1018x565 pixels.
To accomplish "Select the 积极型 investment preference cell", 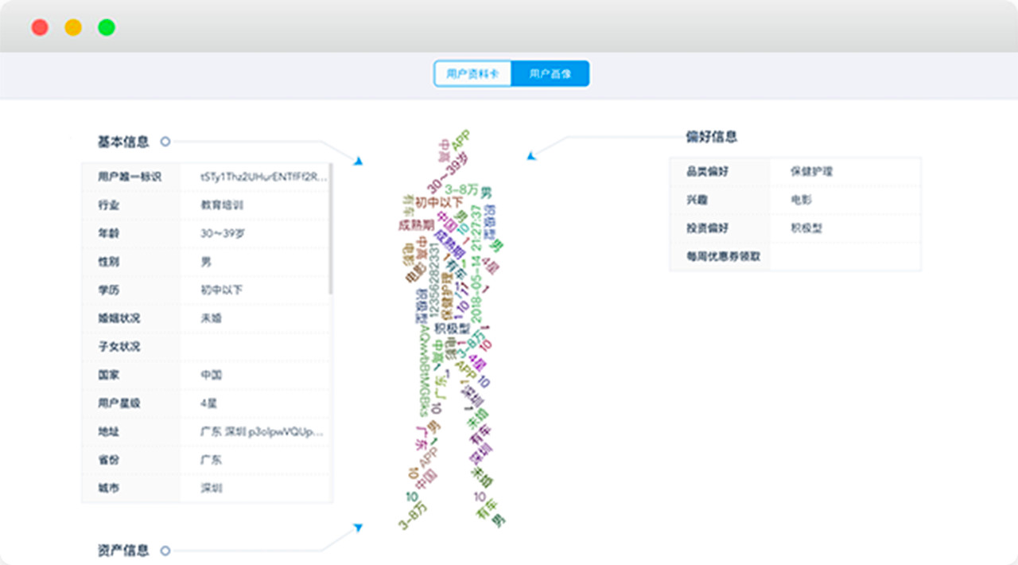I will (806, 228).
